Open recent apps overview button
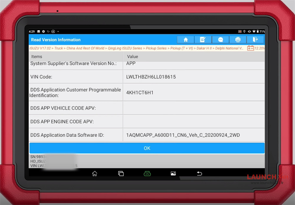This screenshot has height=205, width=295. (121, 173)
